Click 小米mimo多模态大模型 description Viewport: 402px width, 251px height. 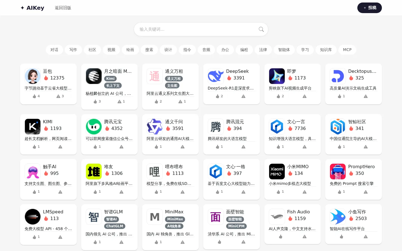[290, 184]
